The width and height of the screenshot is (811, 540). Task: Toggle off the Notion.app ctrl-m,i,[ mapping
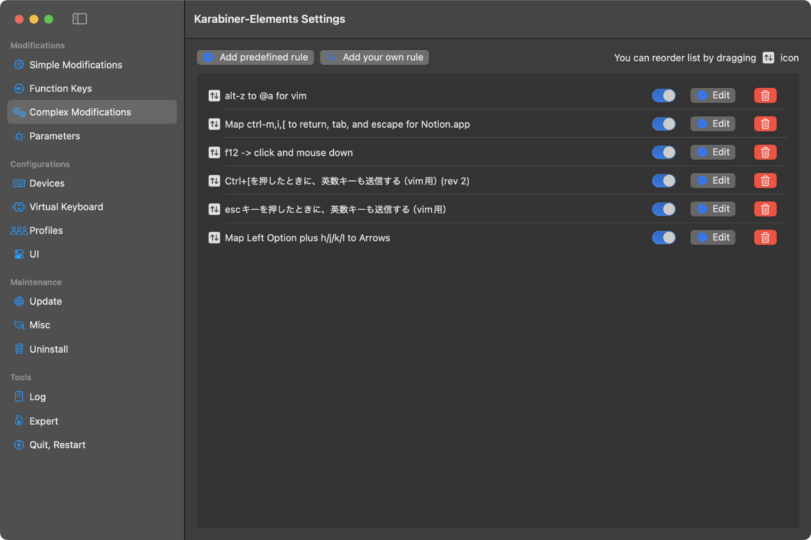(664, 123)
